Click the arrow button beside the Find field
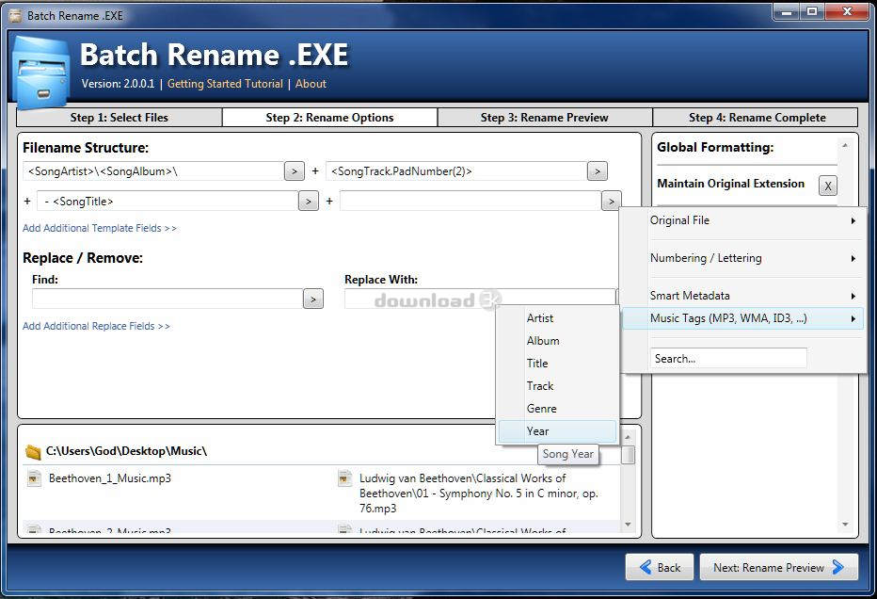 pyautogui.click(x=312, y=299)
